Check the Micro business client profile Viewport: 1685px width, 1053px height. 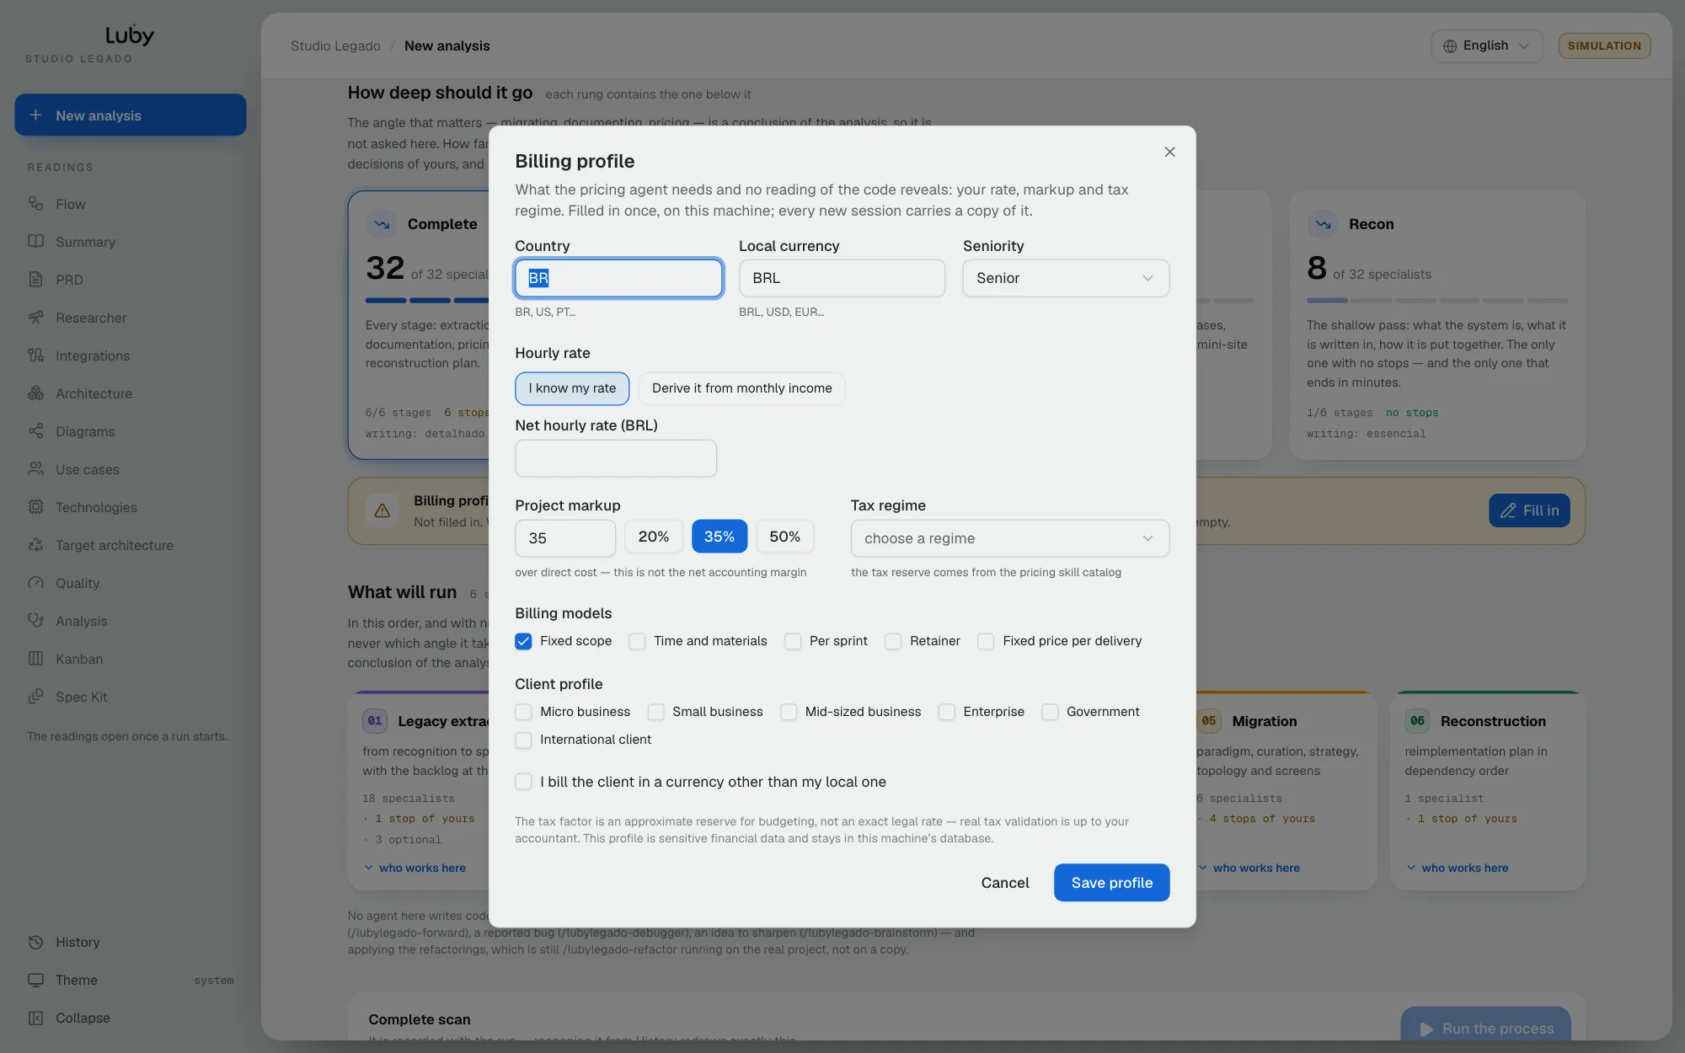(523, 712)
